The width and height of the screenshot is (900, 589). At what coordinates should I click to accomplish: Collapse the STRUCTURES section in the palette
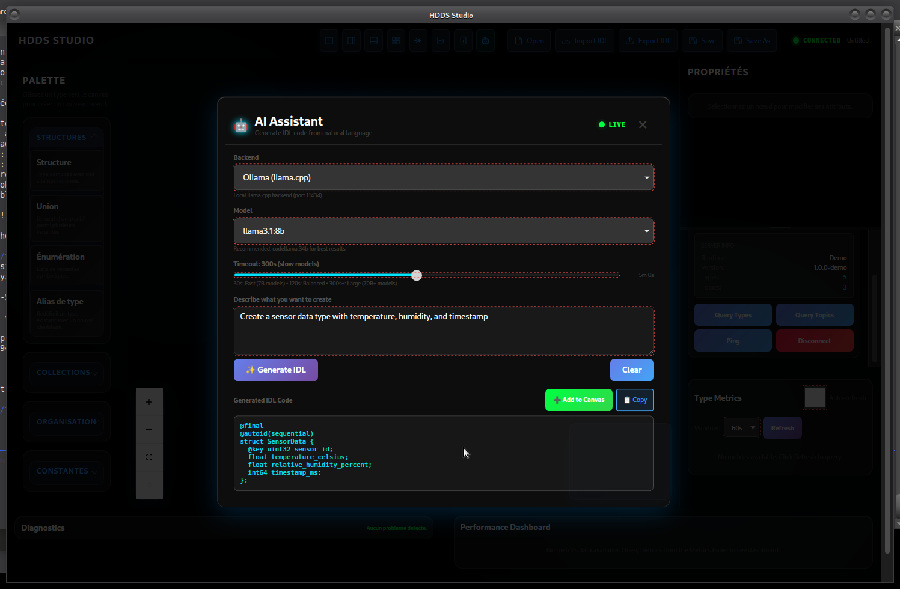(66, 137)
